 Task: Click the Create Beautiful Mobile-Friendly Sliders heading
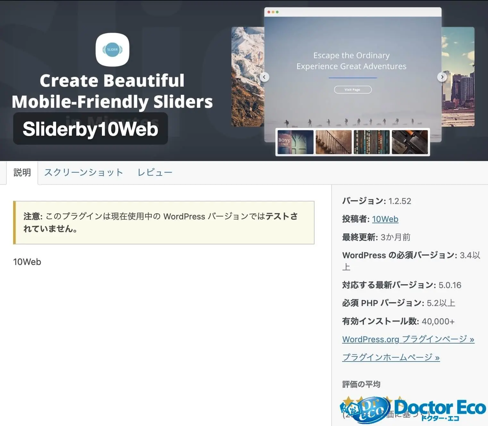(112, 91)
